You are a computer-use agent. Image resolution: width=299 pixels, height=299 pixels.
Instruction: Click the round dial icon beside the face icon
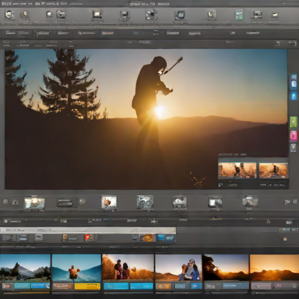(x=25, y=14)
